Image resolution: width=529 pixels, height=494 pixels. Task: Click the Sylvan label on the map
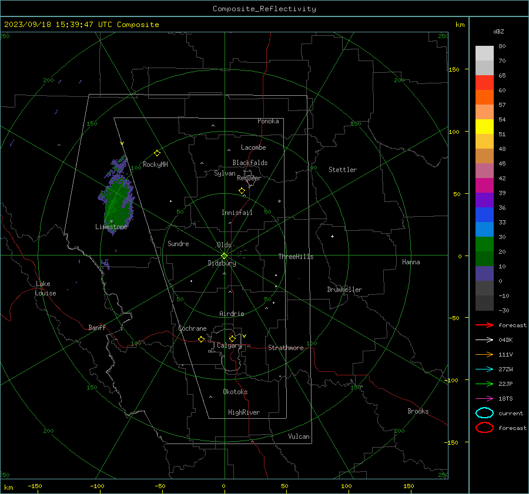[225, 173]
